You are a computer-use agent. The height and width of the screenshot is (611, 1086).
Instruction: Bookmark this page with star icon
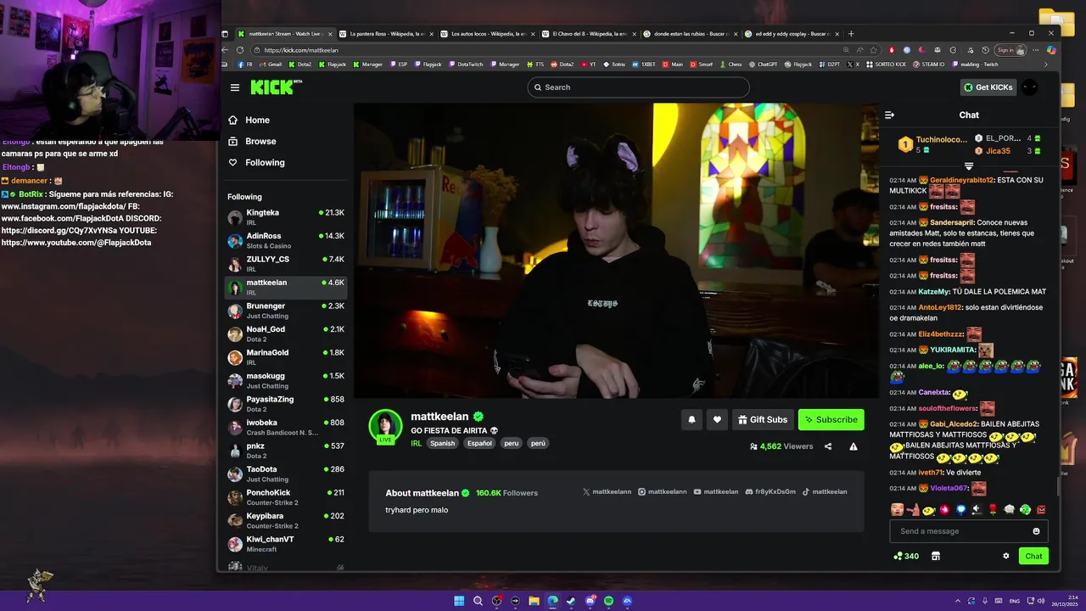[x=874, y=50]
